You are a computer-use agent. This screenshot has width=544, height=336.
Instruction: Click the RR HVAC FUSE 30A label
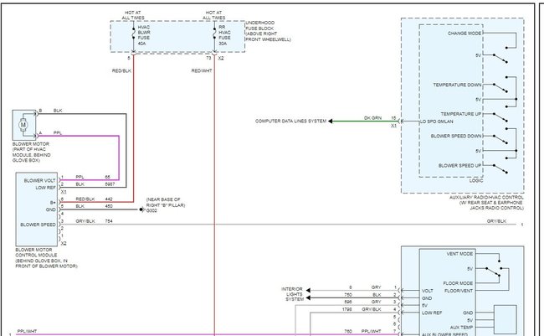click(x=224, y=35)
